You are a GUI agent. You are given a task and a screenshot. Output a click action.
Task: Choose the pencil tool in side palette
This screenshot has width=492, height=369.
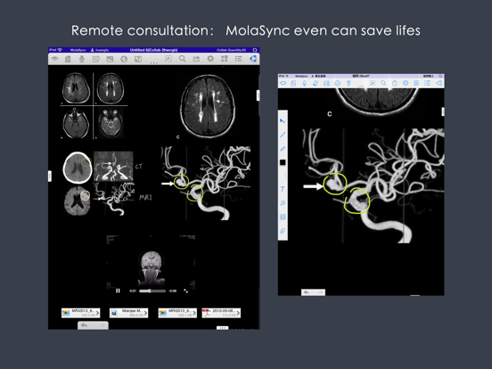point(283,149)
